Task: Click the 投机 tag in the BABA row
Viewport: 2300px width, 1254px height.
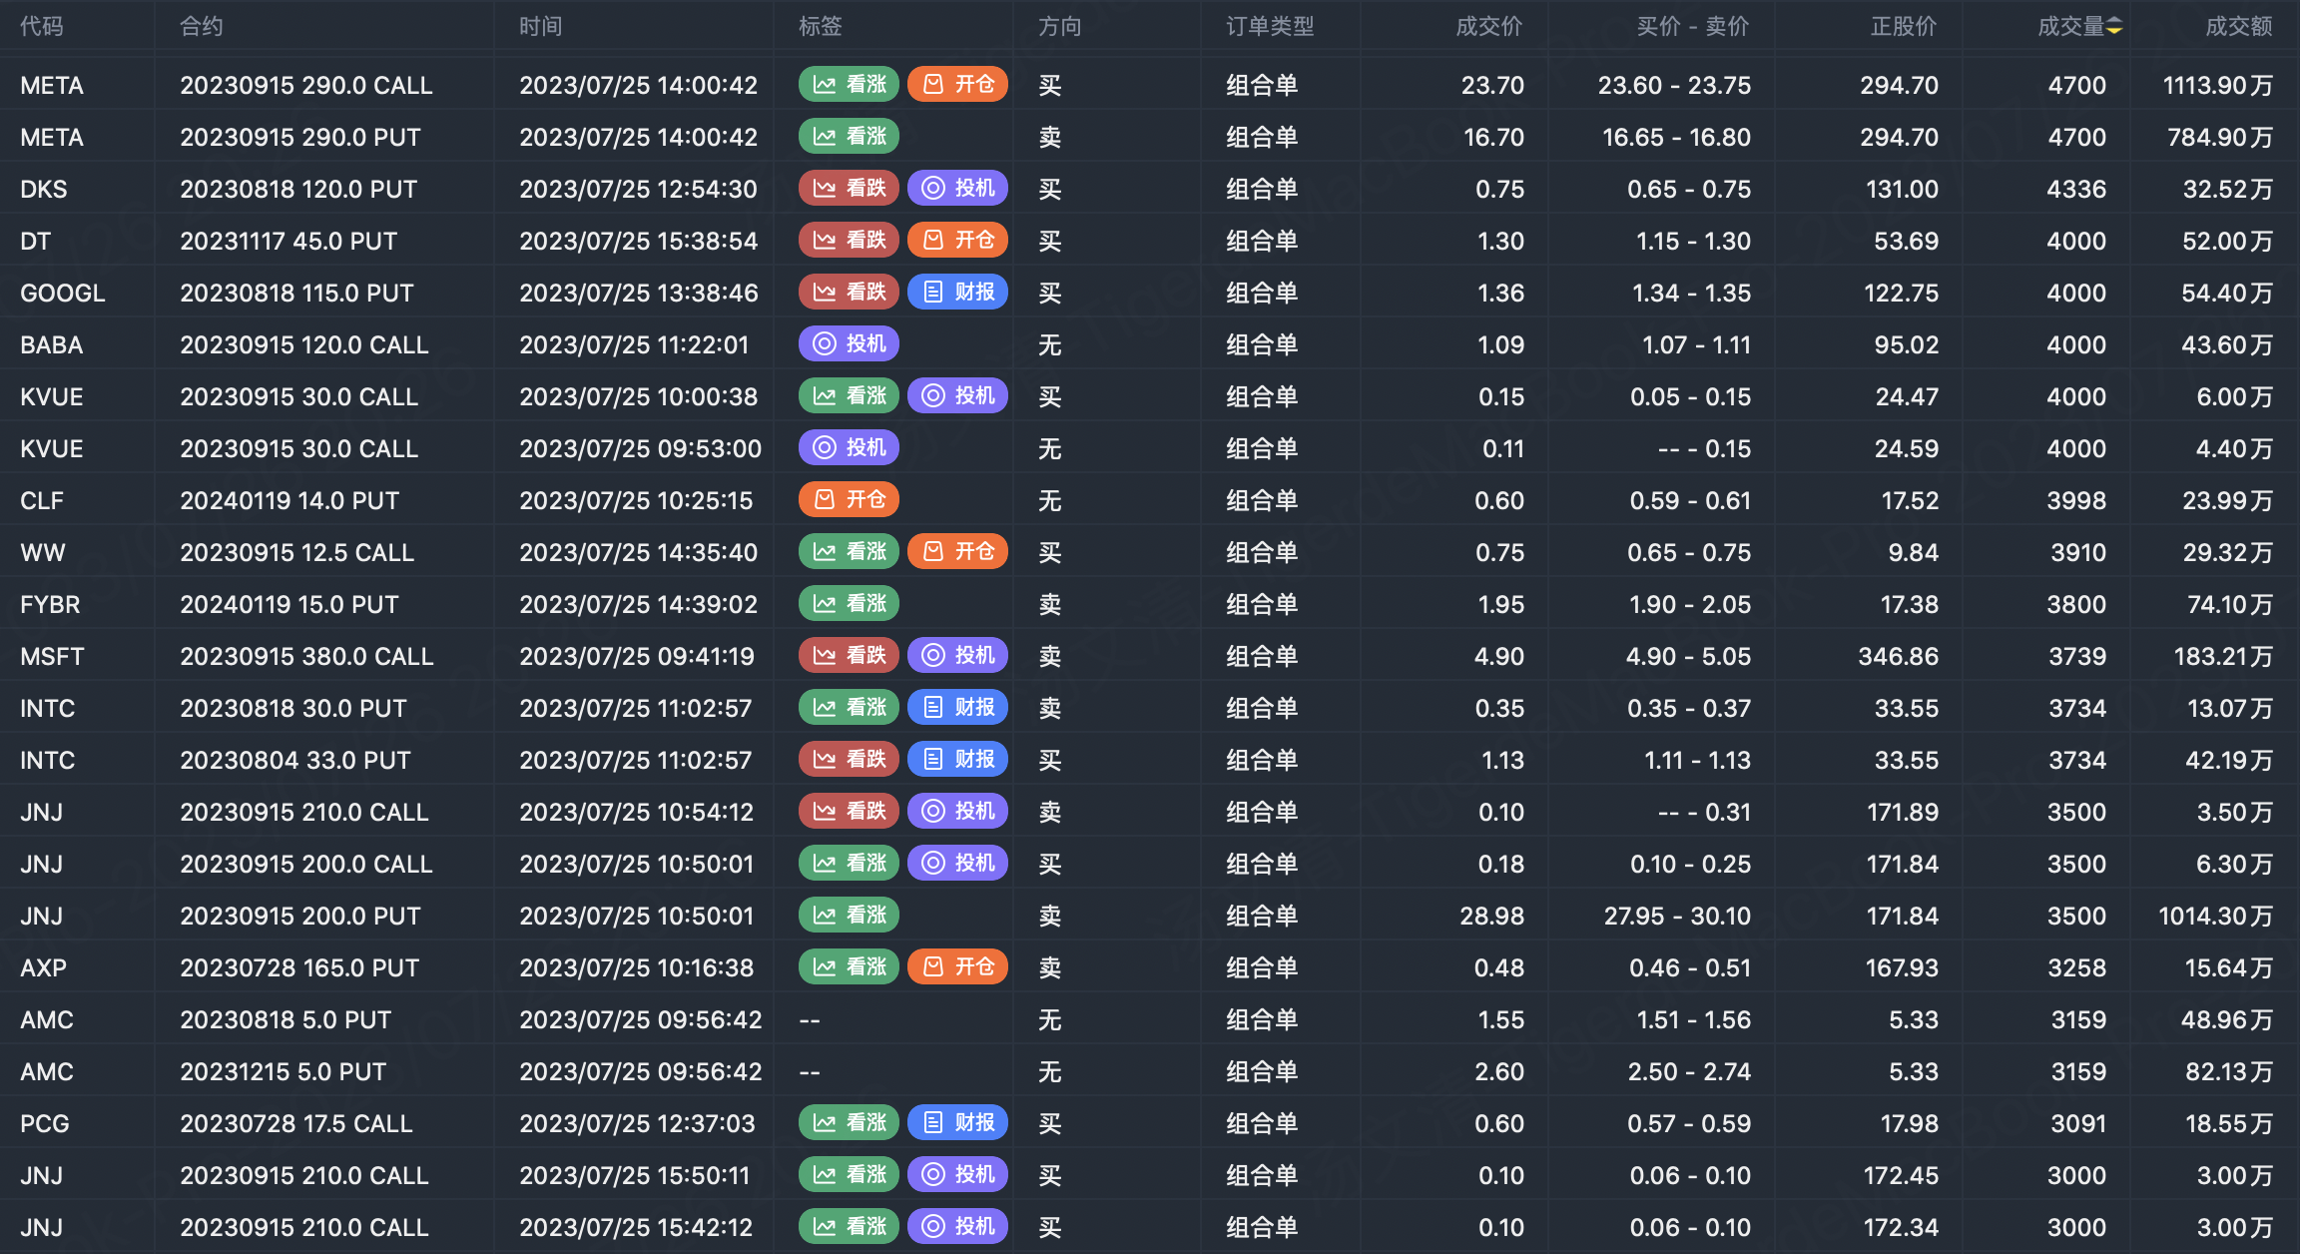Action: (x=849, y=344)
